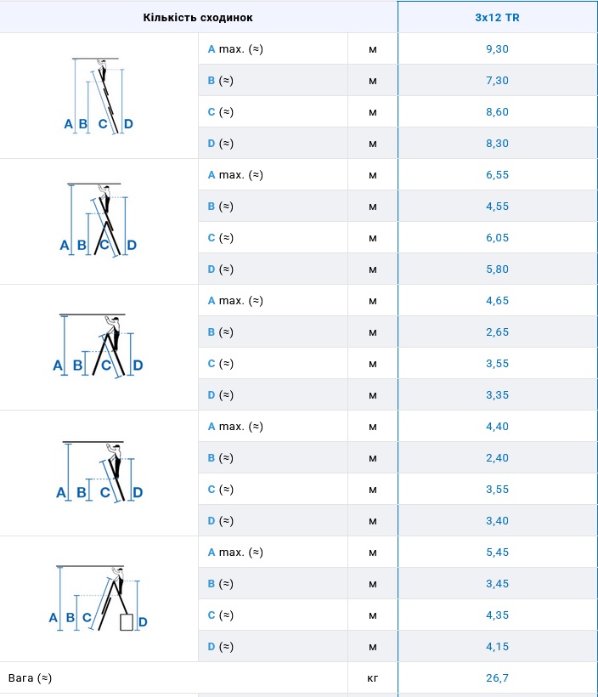Select the 3,35 value cell
This screenshot has height=697, width=598.
(497, 395)
